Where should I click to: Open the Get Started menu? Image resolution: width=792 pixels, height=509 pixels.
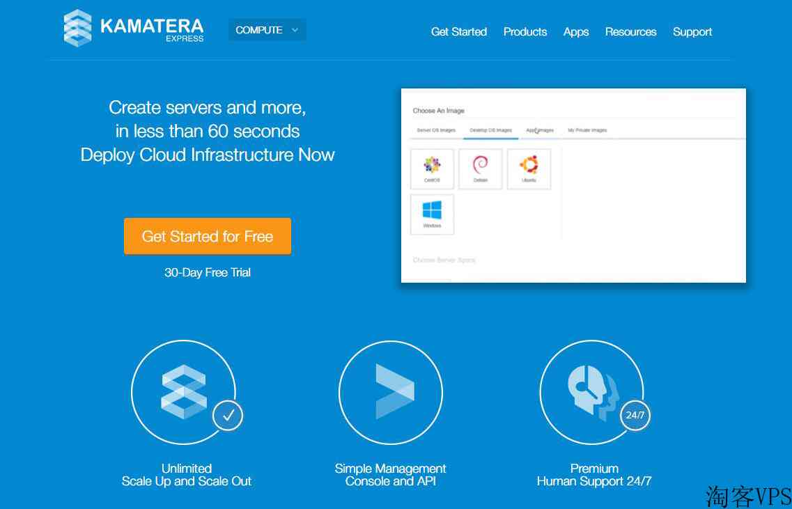click(x=458, y=32)
